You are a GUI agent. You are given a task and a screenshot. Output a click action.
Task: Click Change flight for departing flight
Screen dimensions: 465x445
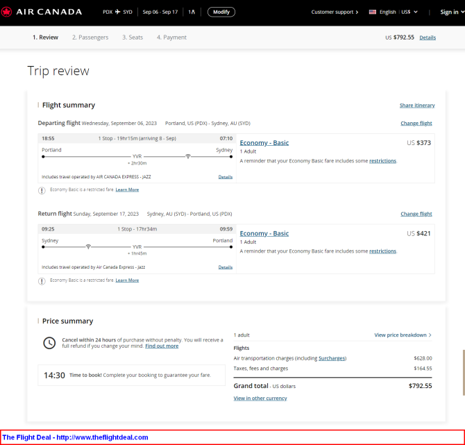click(x=416, y=123)
